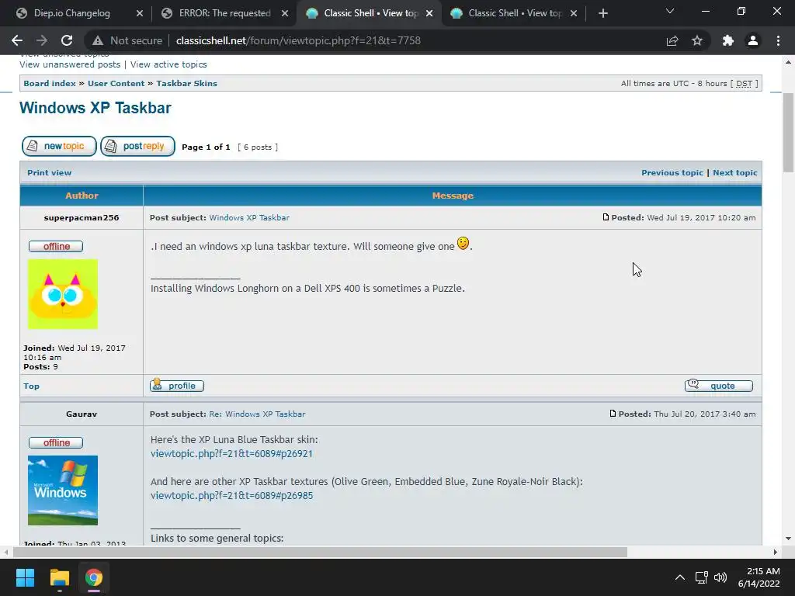Quote superpacman256's post

(x=718, y=386)
